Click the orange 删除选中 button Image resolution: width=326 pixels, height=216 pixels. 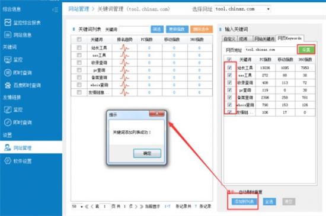[x=201, y=29]
